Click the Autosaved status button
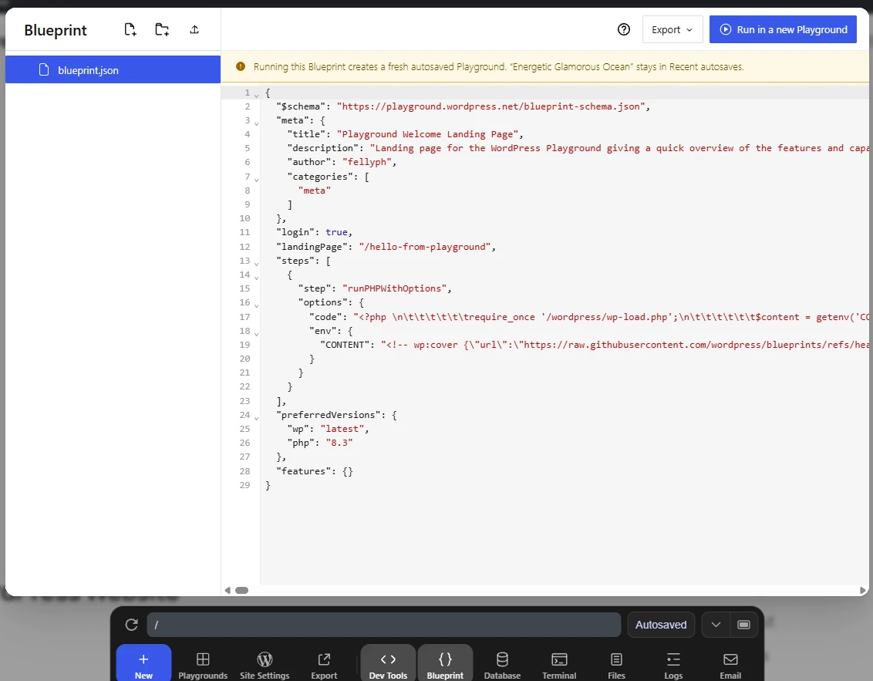Viewport: 873px width, 681px height. coord(661,625)
